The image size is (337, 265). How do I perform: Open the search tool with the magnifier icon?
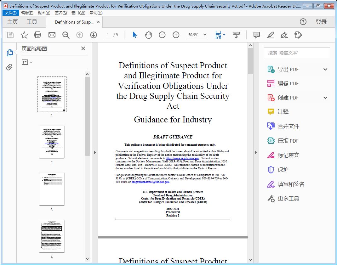click(x=66, y=35)
